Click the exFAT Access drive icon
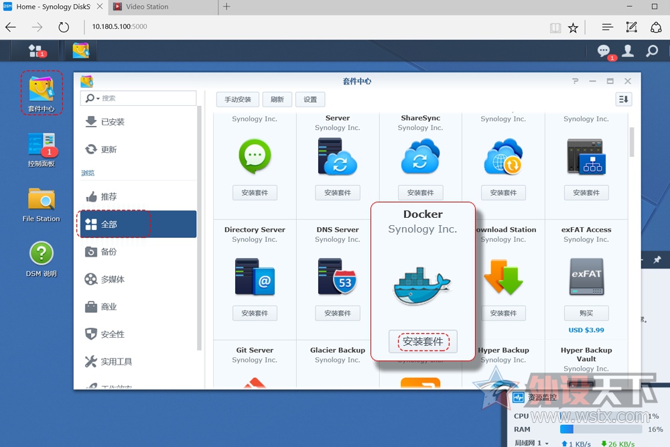Screen dimensions: 670x447 coord(586,277)
